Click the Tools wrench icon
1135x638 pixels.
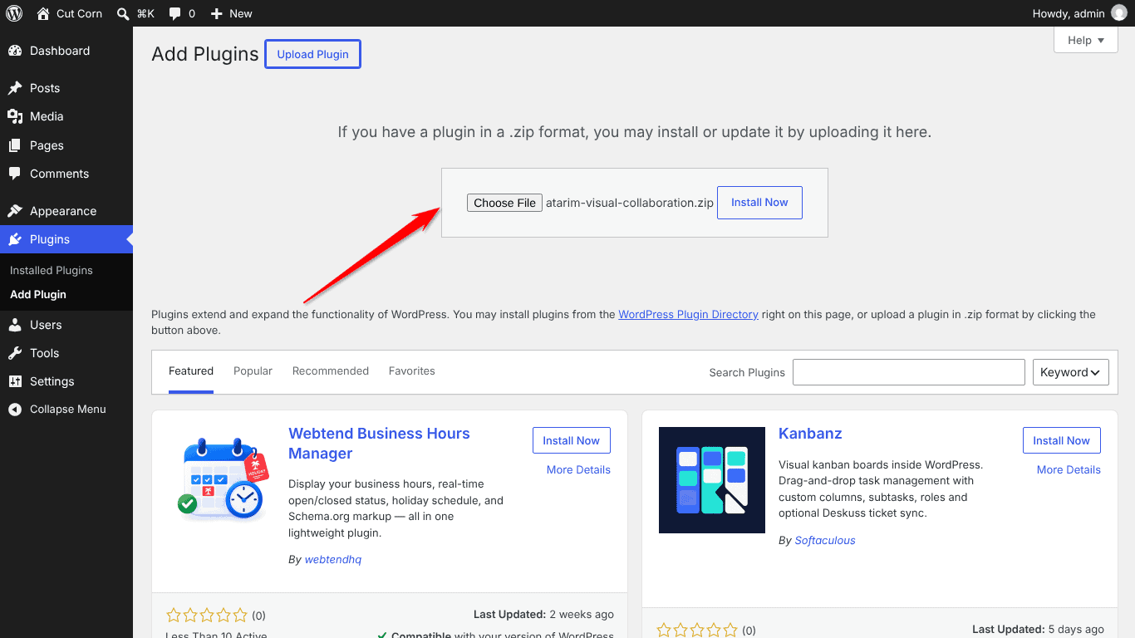point(15,353)
